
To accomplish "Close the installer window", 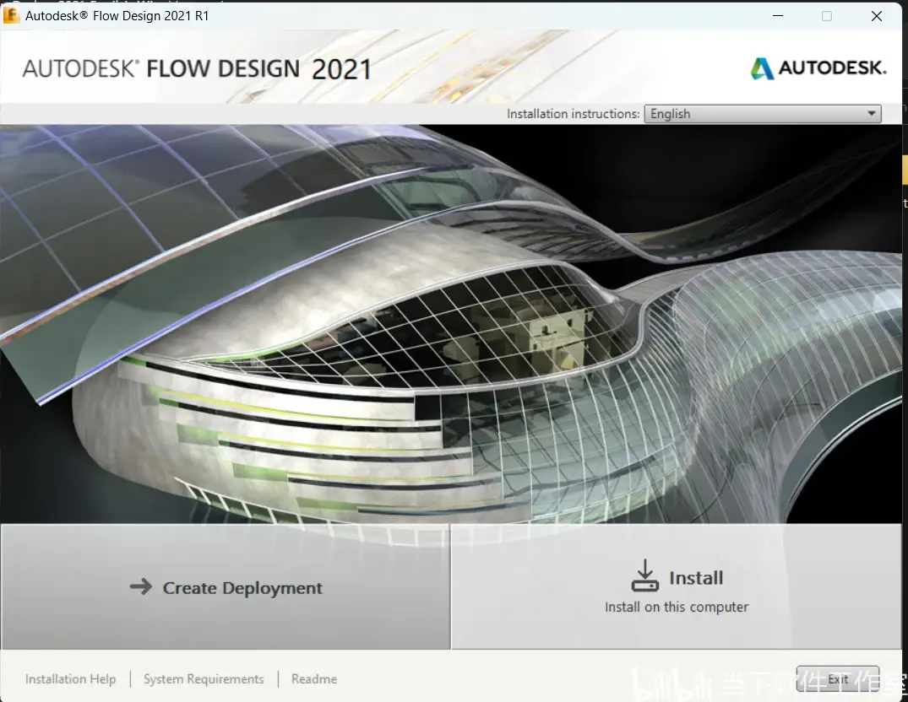I will (877, 16).
